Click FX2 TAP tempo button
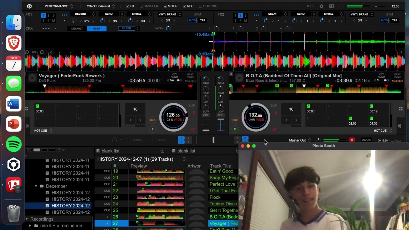409x230 pixels. pyautogui.click(x=395, y=20)
